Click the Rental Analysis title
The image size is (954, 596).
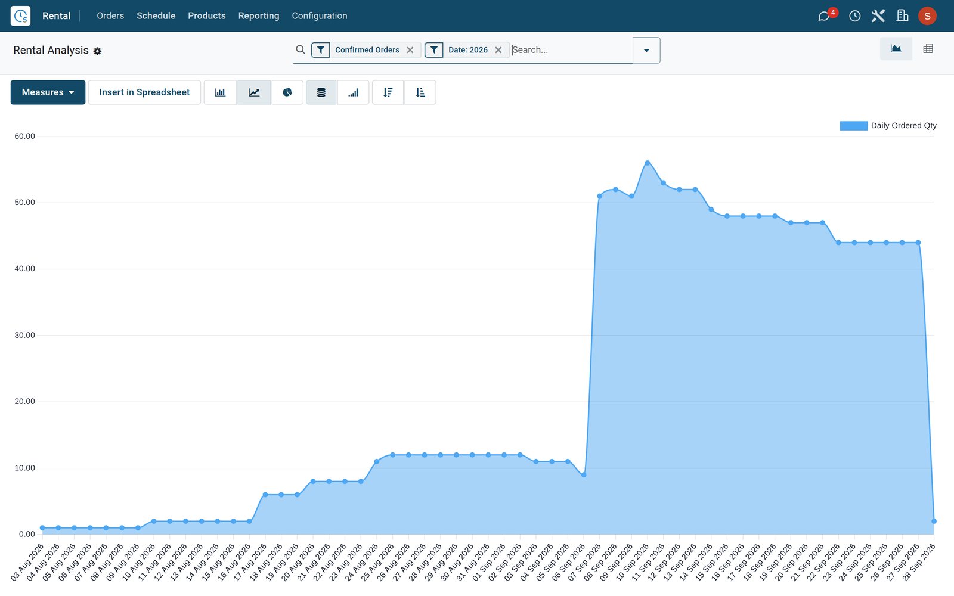pyautogui.click(x=51, y=51)
